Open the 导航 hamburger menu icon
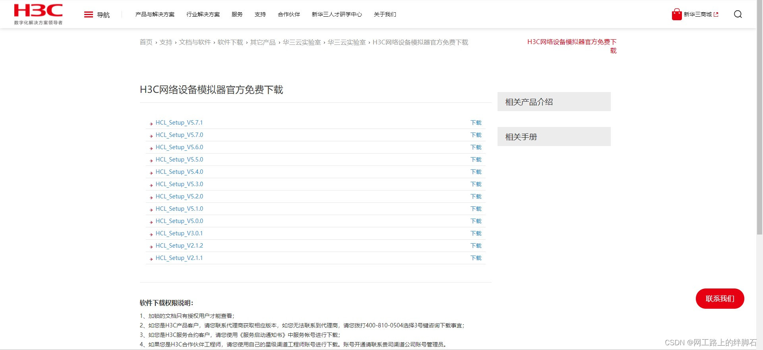The image size is (763, 350). [89, 15]
